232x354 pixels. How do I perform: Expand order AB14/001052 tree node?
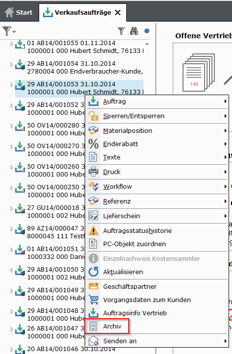(12, 105)
